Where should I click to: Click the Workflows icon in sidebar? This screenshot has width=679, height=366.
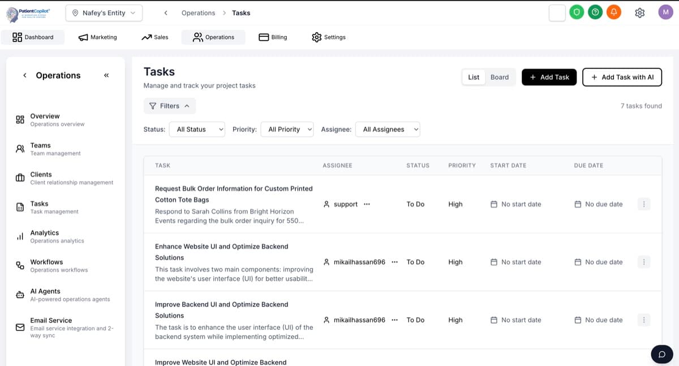[x=20, y=265]
